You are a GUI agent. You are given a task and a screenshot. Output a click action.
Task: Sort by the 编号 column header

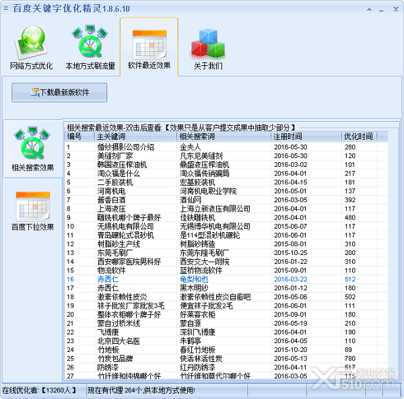click(79, 137)
